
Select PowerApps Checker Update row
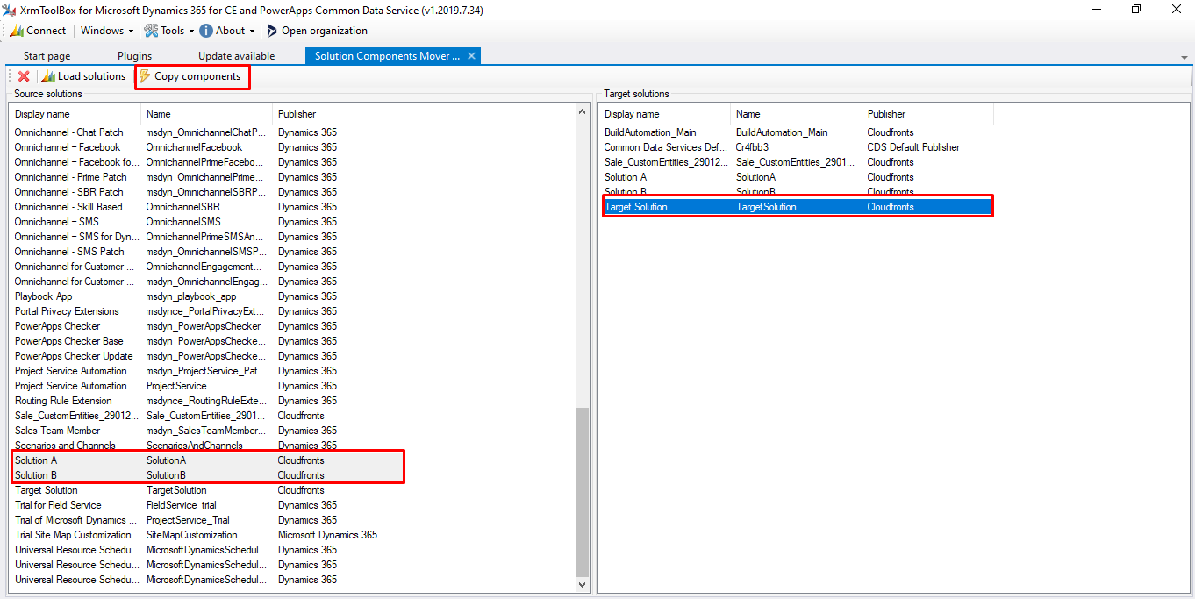(x=206, y=356)
